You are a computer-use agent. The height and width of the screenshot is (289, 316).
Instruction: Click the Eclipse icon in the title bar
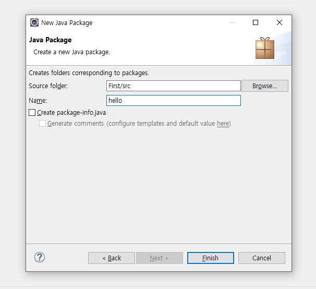coord(34,22)
